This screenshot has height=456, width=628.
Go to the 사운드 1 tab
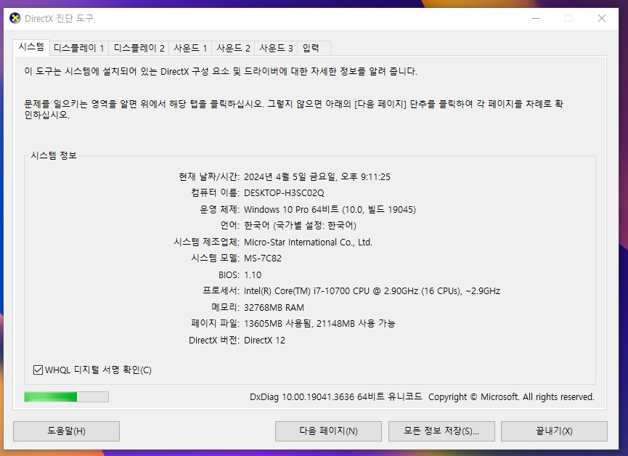[190, 49]
